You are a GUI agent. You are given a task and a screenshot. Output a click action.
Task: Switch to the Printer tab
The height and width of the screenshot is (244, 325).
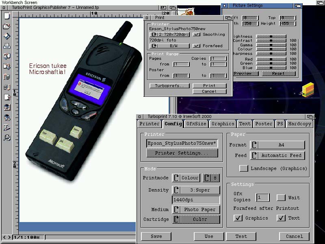[149, 124]
